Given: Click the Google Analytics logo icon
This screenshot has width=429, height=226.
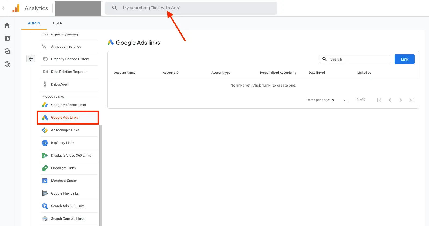Looking at the screenshot, I should click(16, 8).
